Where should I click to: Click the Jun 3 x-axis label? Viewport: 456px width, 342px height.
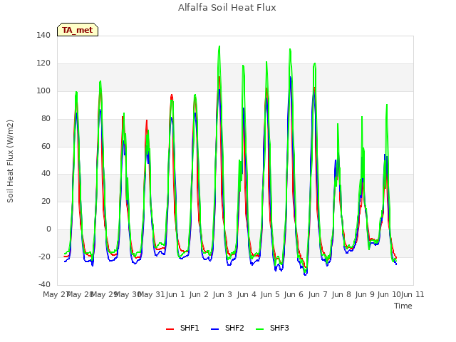pos(222,294)
